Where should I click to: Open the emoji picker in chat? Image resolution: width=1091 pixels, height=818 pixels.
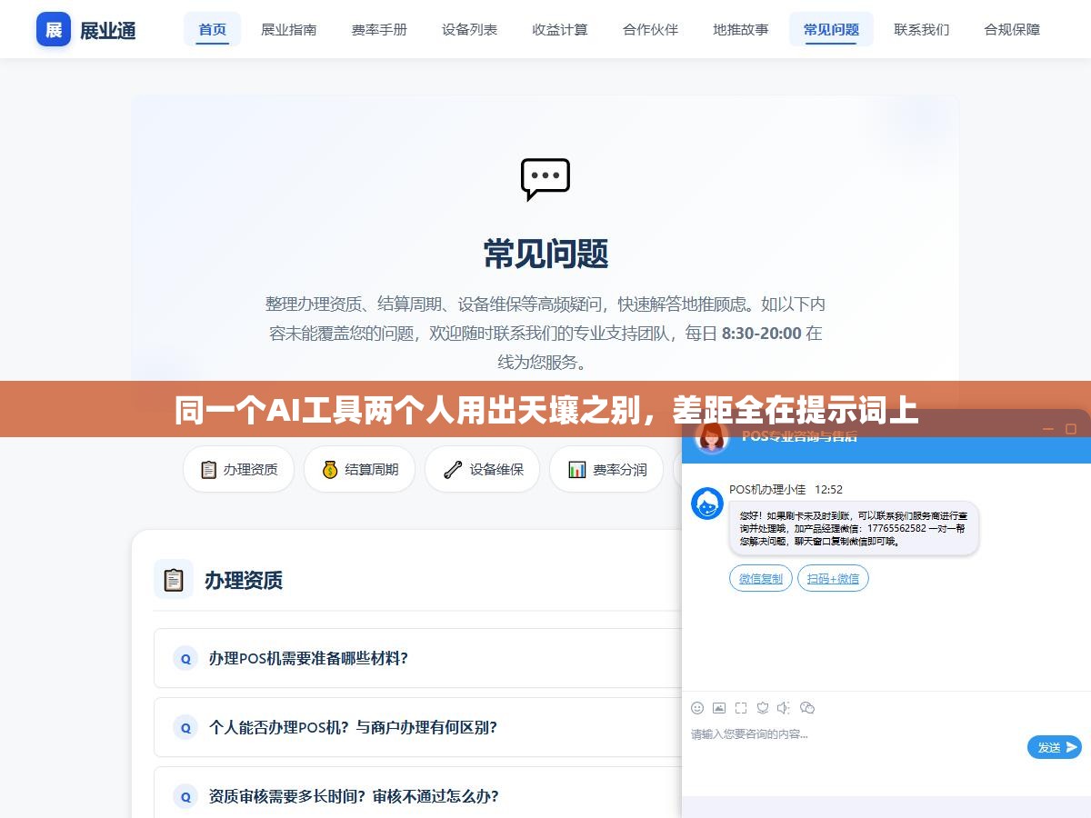pos(697,708)
